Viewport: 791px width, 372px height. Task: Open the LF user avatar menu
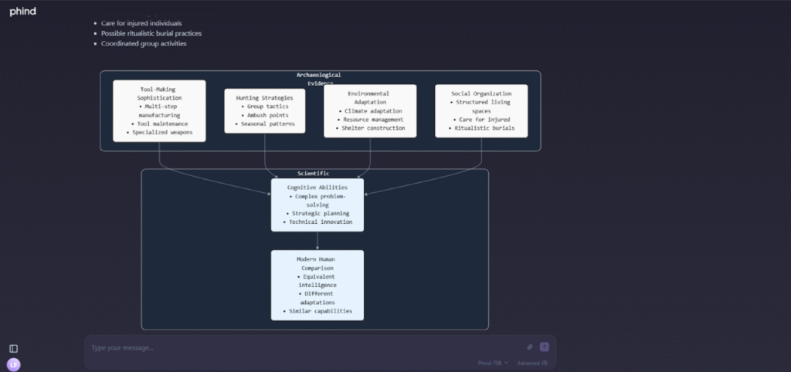pyautogui.click(x=13, y=364)
